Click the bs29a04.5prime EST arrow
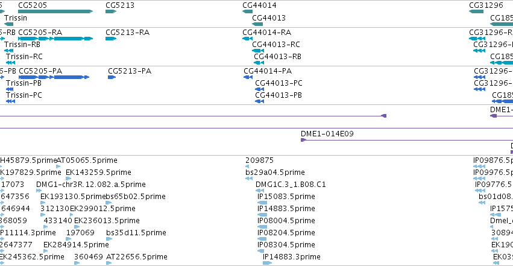 (x=249, y=179)
